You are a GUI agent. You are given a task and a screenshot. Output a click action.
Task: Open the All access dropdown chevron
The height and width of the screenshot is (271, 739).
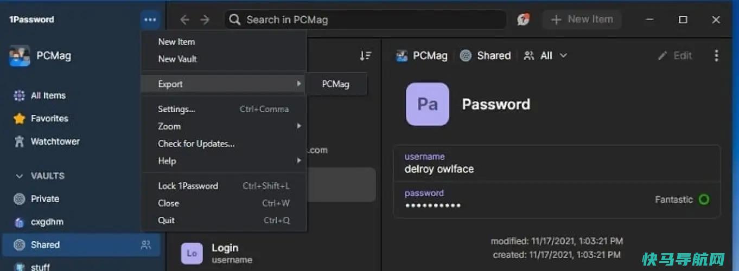pos(563,56)
